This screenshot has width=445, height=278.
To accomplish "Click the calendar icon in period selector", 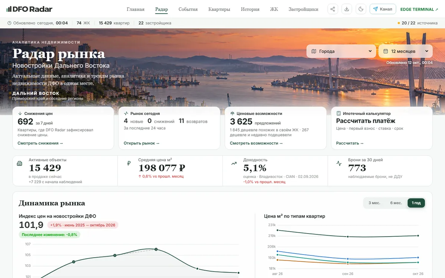I will click(386, 51).
